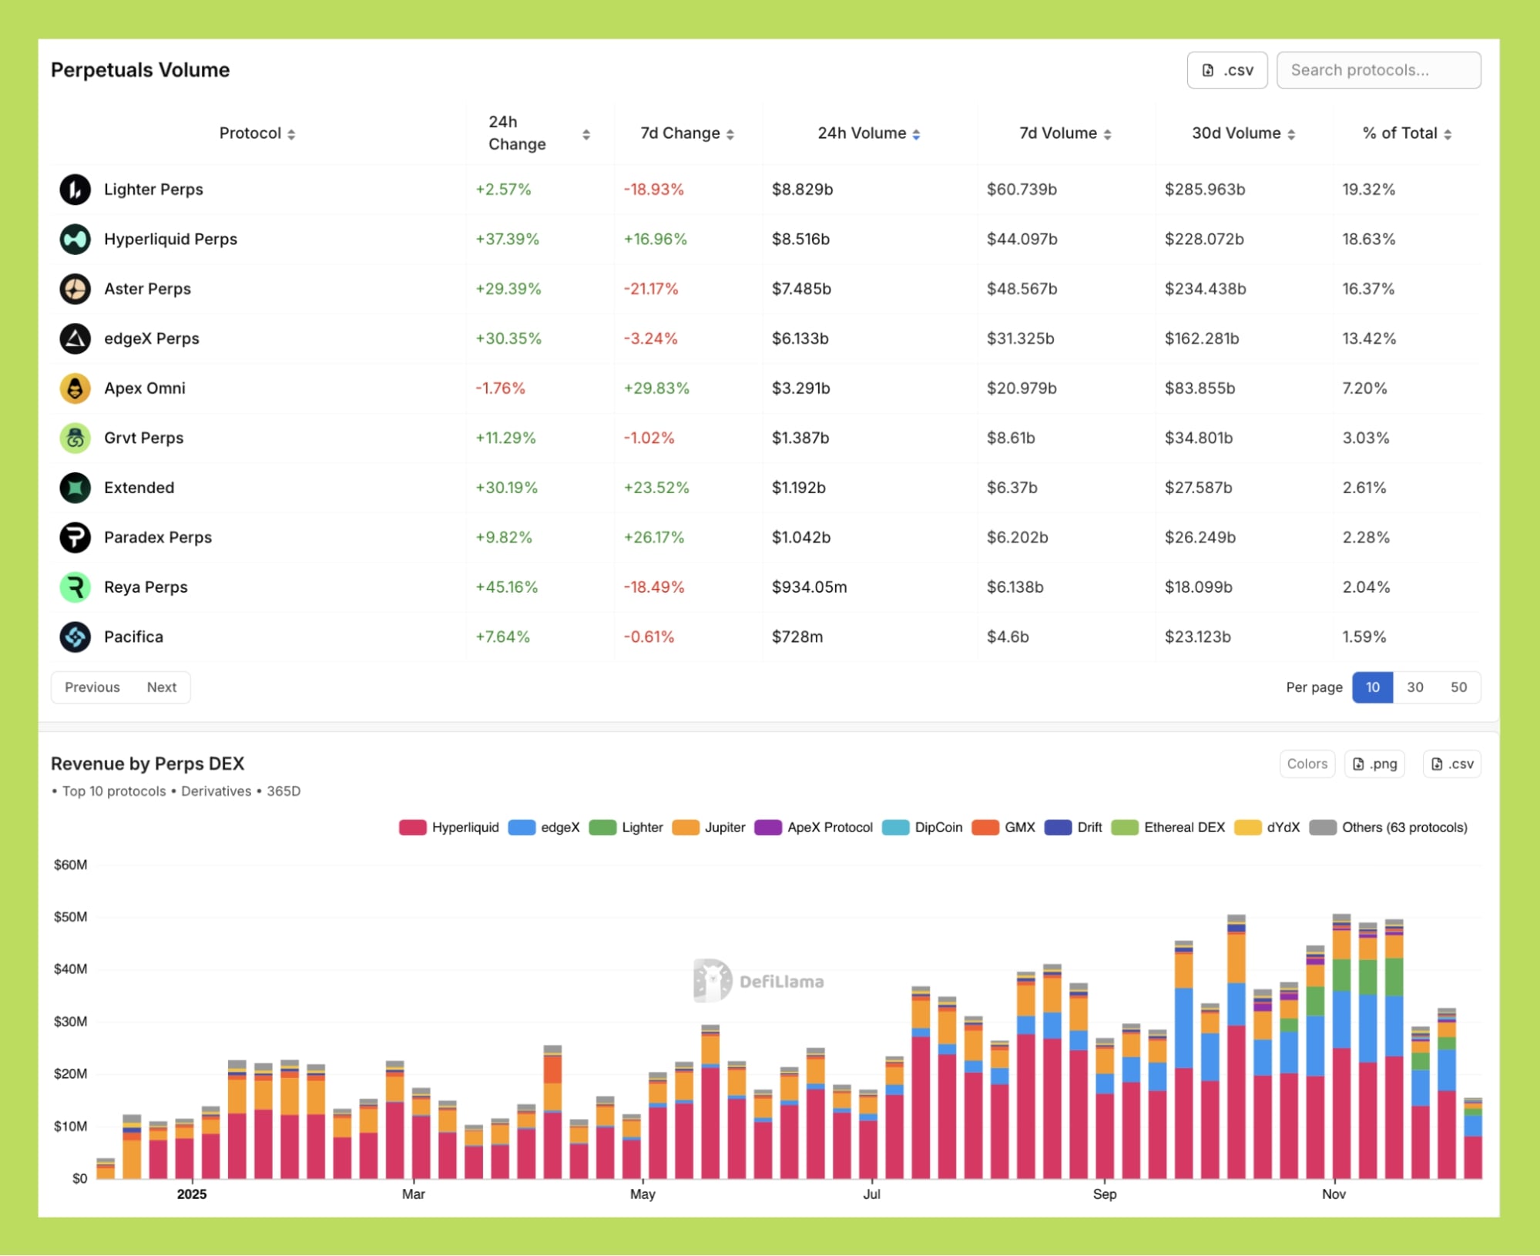This screenshot has width=1540, height=1256.
Task: Go to Next table page
Action: (x=162, y=687)
